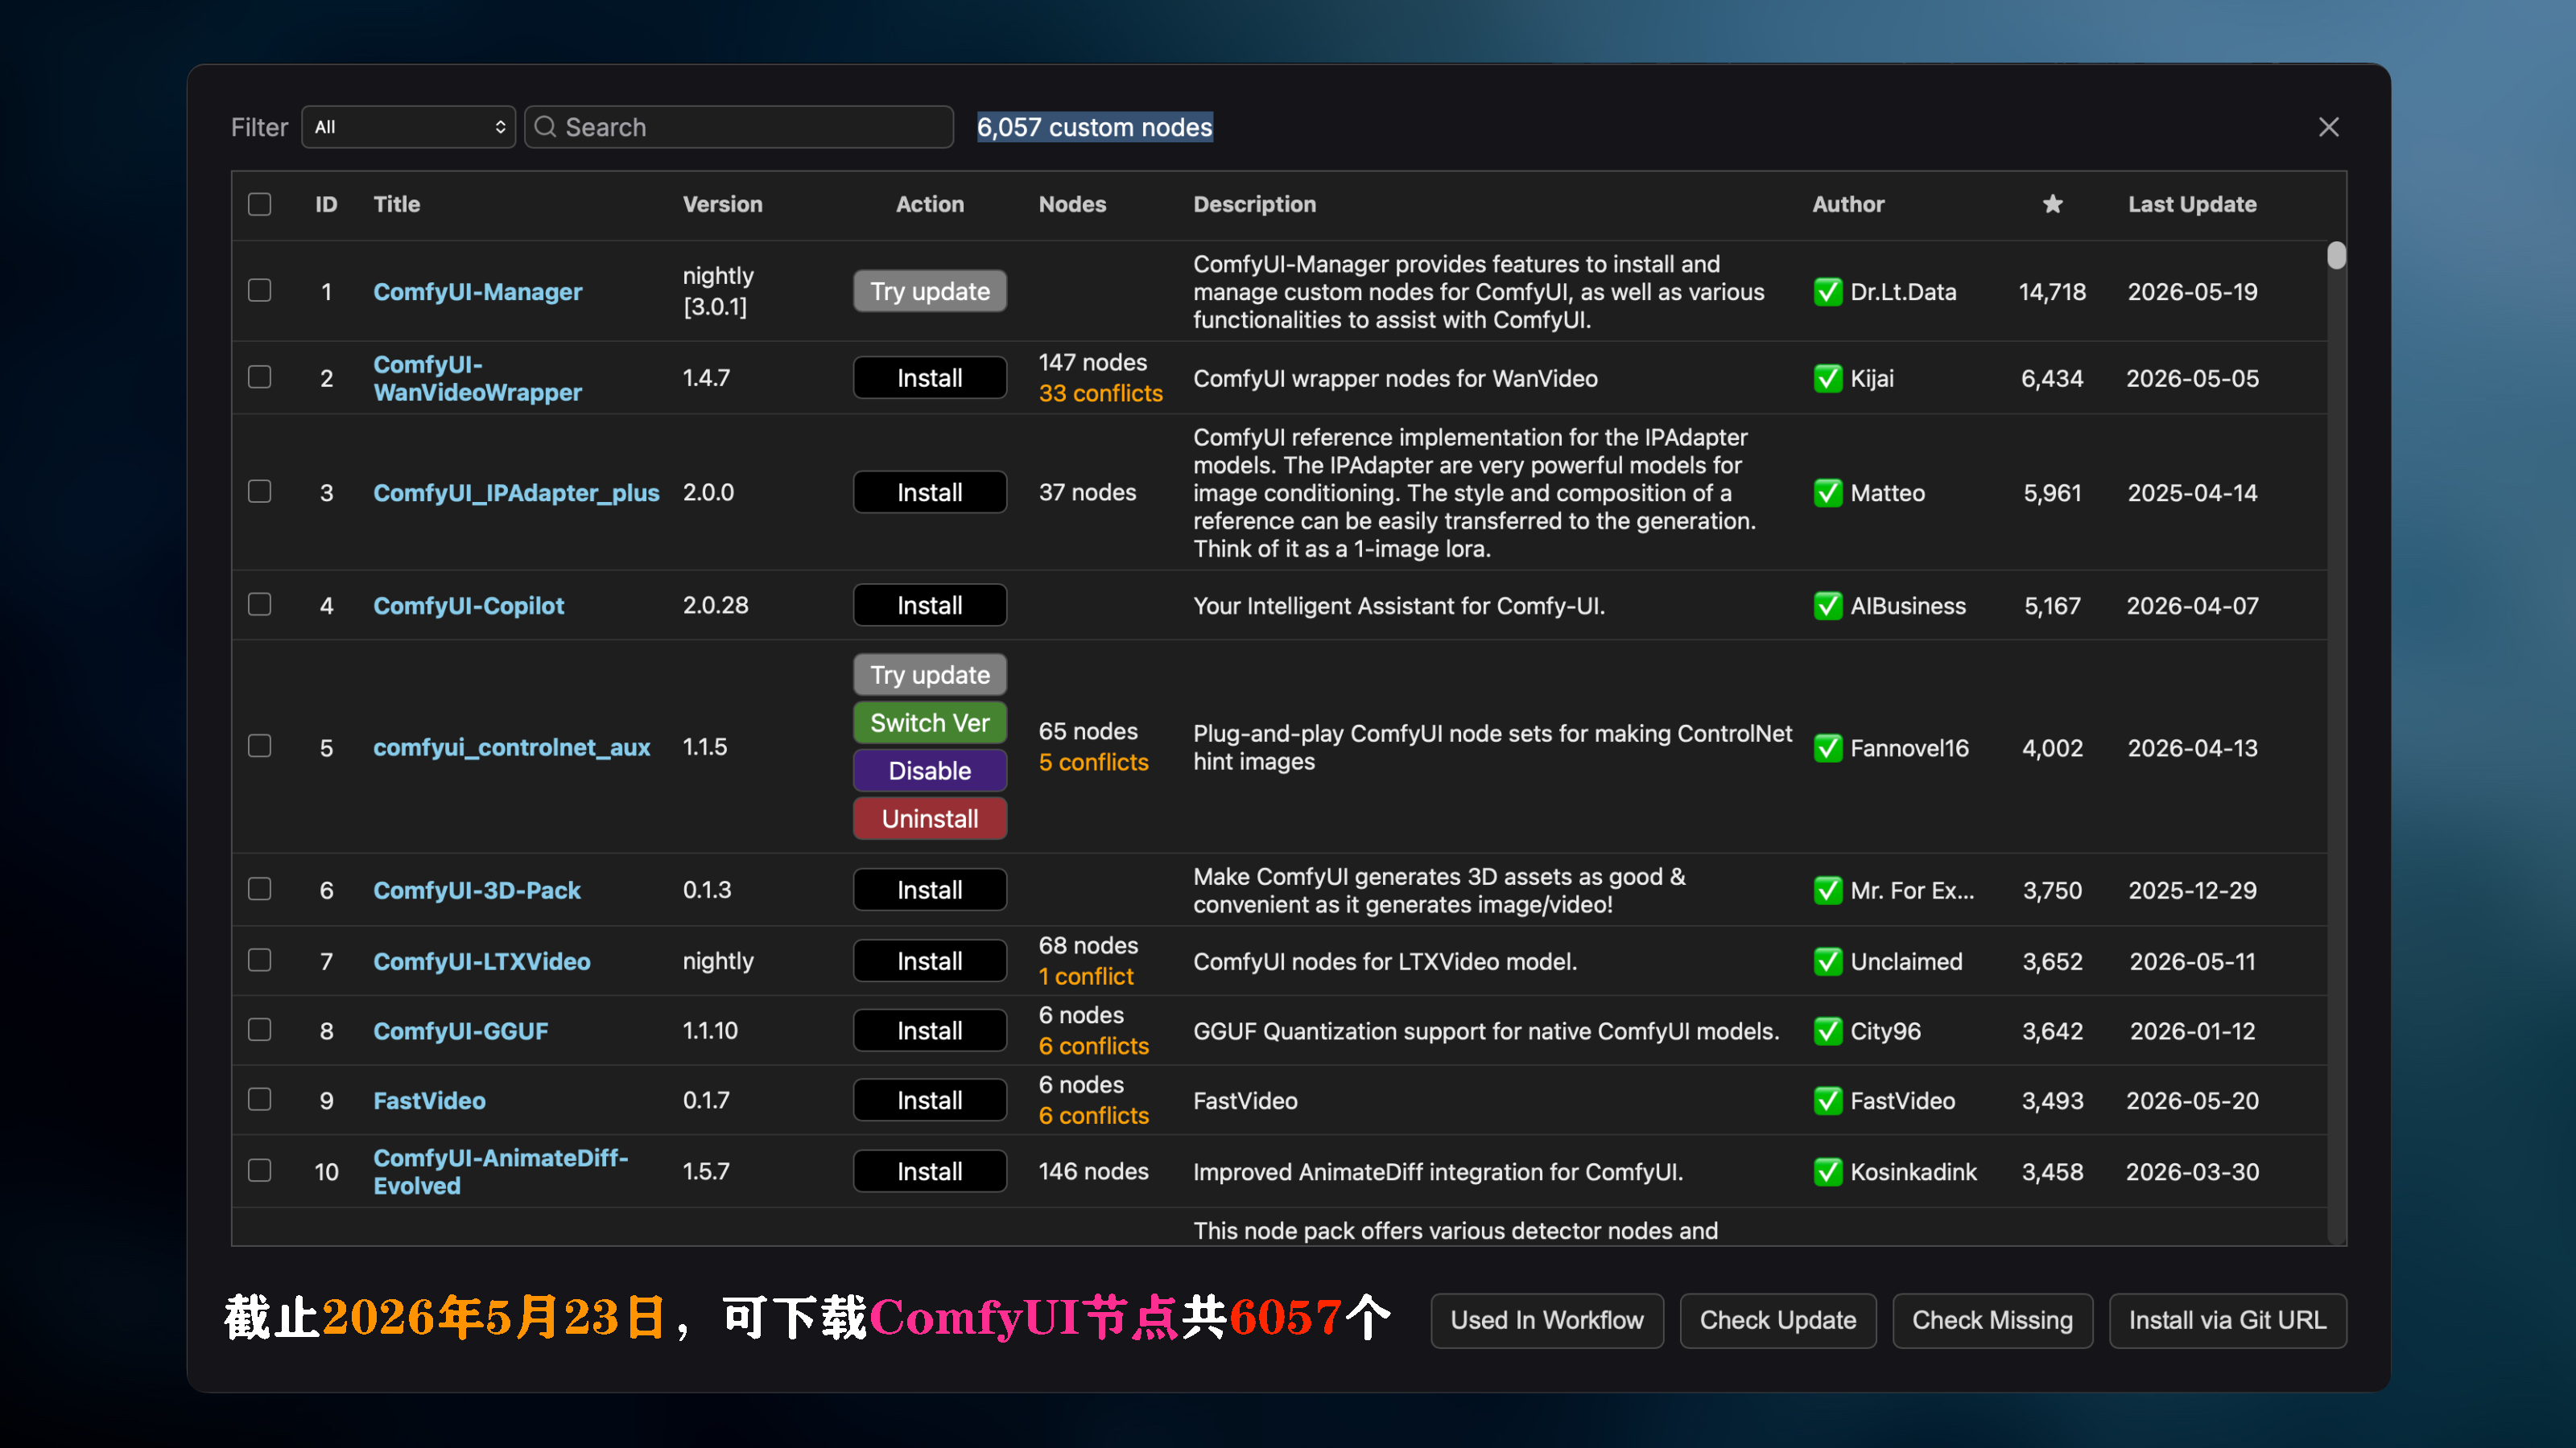The height and width of the screenshot is (1448, 2576).
Task: Click Used In Workflow button
Action: point(1547,1320)
